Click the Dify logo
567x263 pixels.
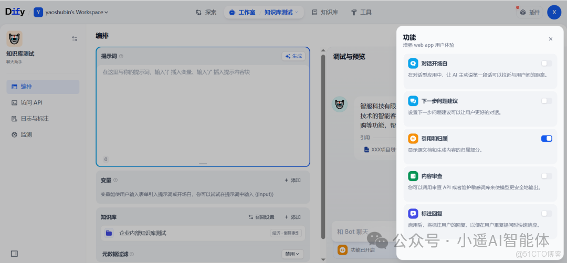15,12
